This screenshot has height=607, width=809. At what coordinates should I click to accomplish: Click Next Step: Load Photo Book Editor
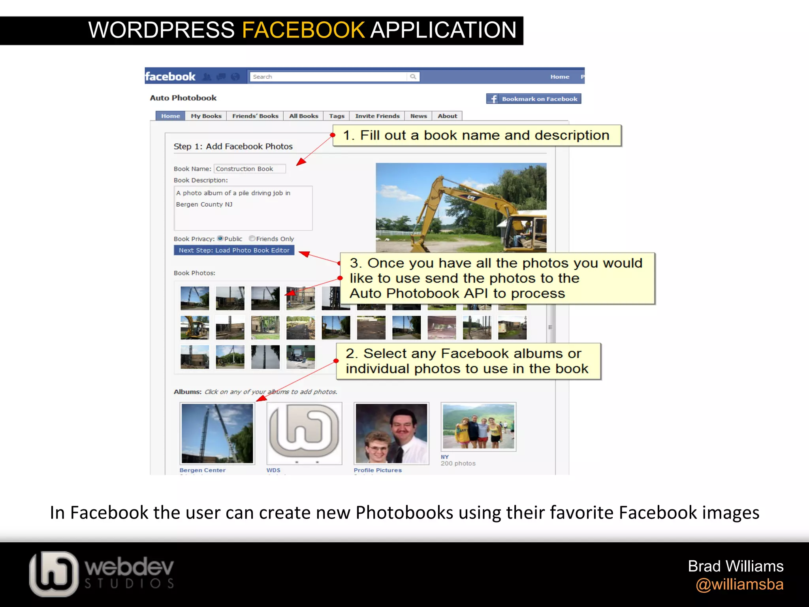[x=234, y=250]
